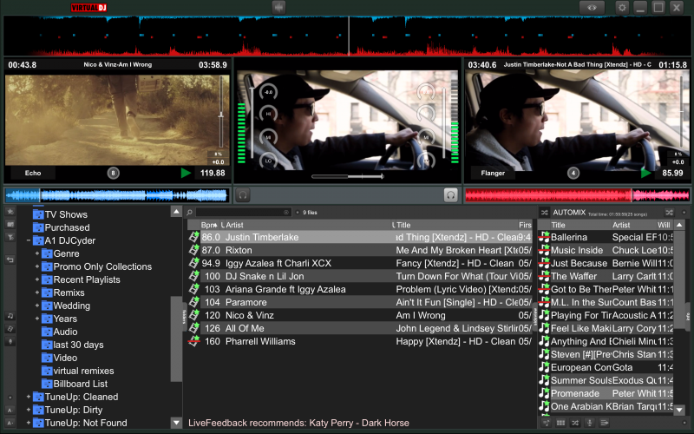Select the Billboard List folder
This screenshot has width=694, height=434.
(75, 384)
